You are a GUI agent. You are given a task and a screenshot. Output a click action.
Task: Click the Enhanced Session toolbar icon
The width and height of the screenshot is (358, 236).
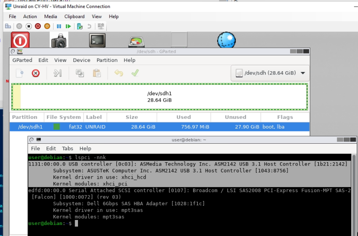pos(101,26)
